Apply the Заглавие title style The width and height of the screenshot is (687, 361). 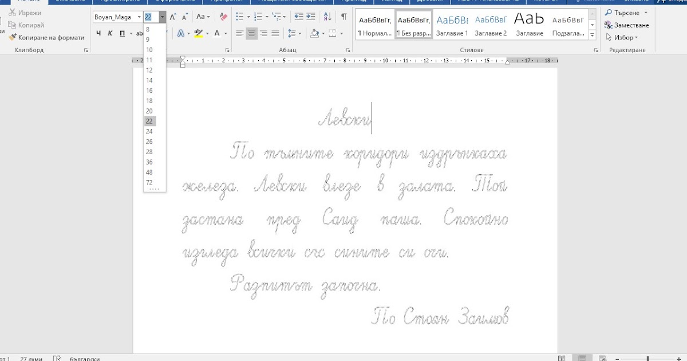click(530, 25)
